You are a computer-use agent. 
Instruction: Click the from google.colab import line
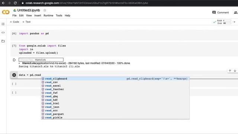[42, 46]
